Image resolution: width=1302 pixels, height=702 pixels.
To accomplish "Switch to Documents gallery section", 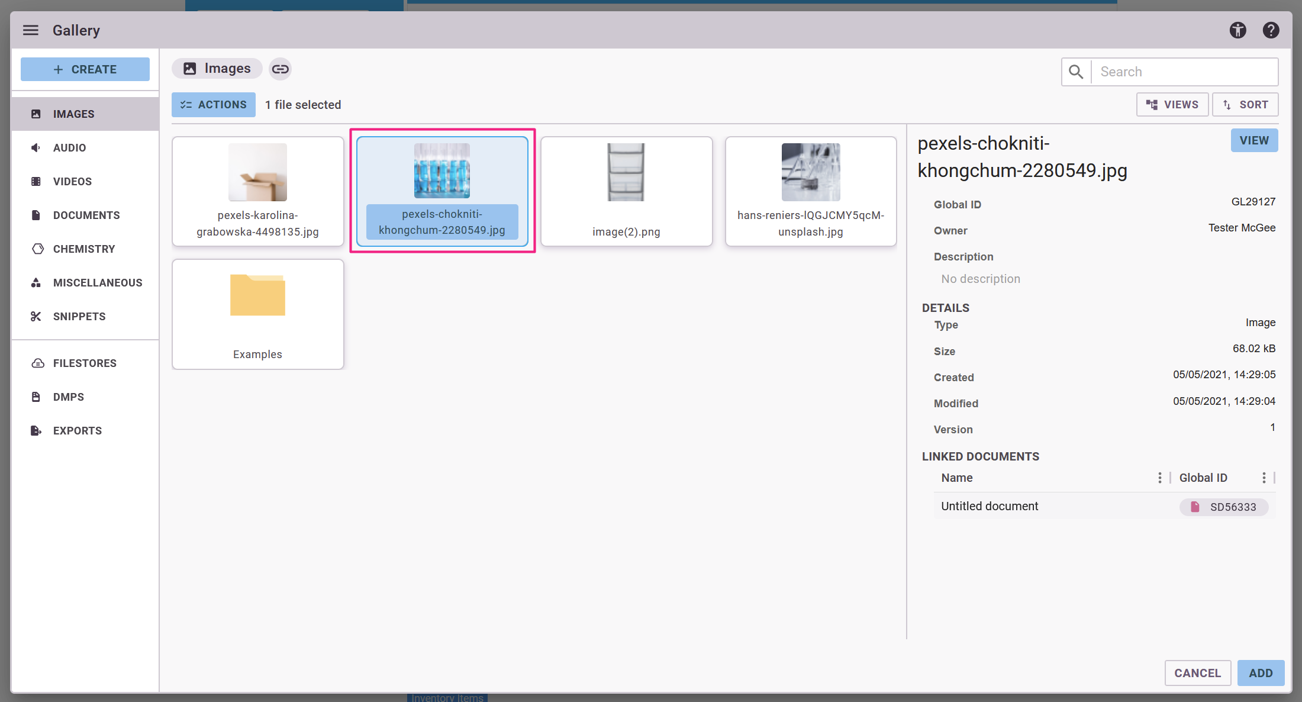I will click(x=86, y=215).
